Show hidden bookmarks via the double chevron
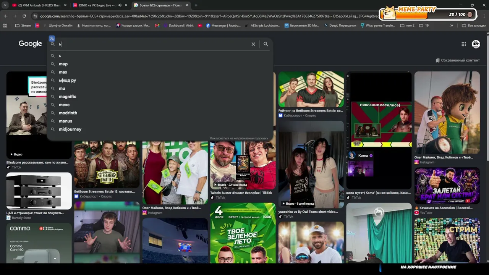The width and height of the screenshot is (489, 275). (x=452, y=26)
